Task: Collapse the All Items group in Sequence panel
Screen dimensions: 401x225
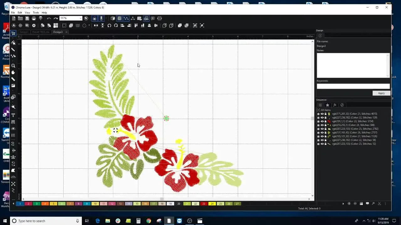Action: tap(318, 110)
